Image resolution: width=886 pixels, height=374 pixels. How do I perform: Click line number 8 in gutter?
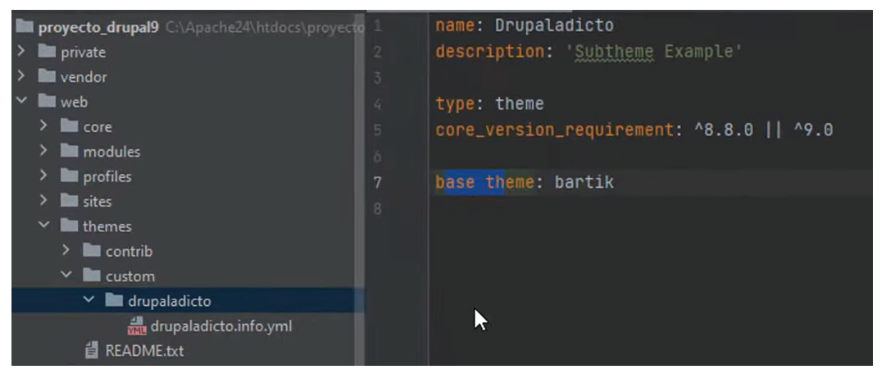coord(378,209)
